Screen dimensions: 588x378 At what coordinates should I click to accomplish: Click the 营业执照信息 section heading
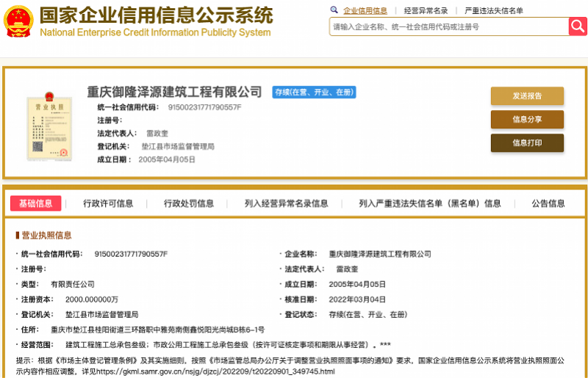pyautogui.click(x=46, y=236)
